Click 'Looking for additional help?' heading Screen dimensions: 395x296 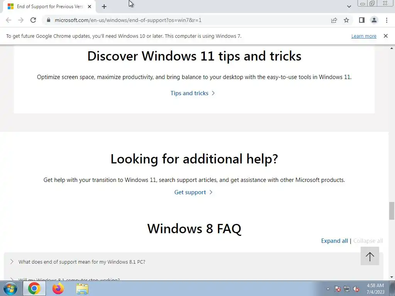tap(194, 159)
